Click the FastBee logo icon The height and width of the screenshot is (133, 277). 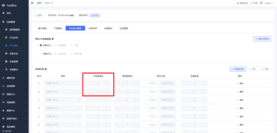tap(3, 5)
